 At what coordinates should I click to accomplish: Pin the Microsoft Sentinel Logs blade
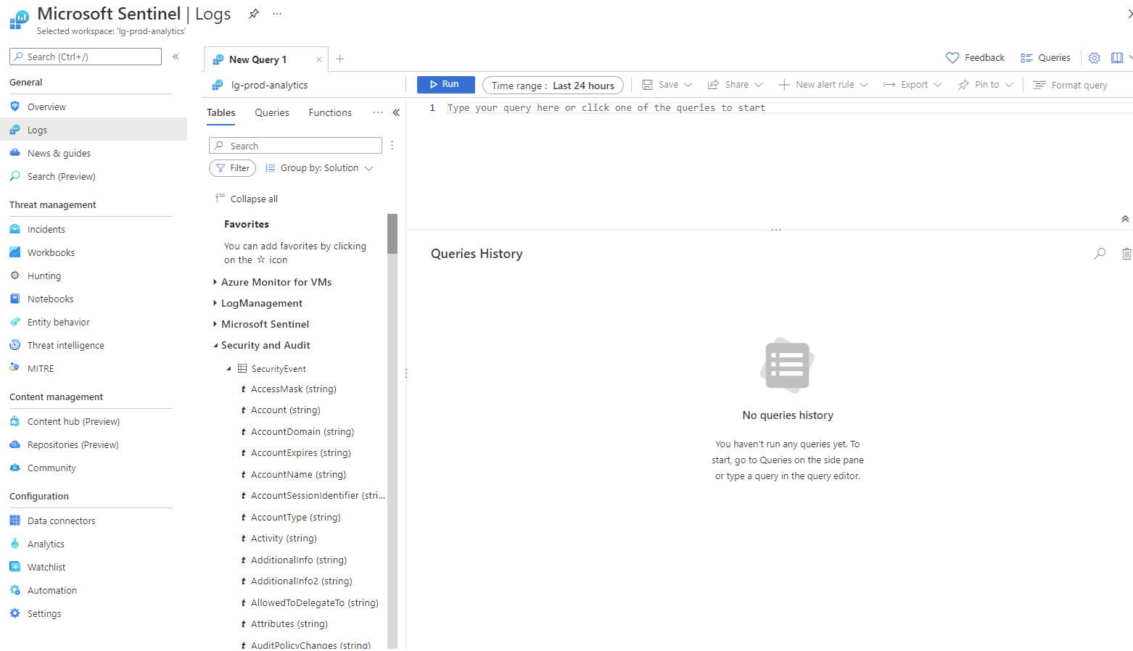pyautogui.click(x=254, y=14)
